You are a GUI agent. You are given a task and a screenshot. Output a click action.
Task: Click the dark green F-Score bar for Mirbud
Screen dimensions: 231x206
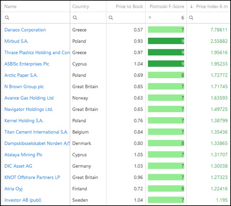(x=166, y=41)
